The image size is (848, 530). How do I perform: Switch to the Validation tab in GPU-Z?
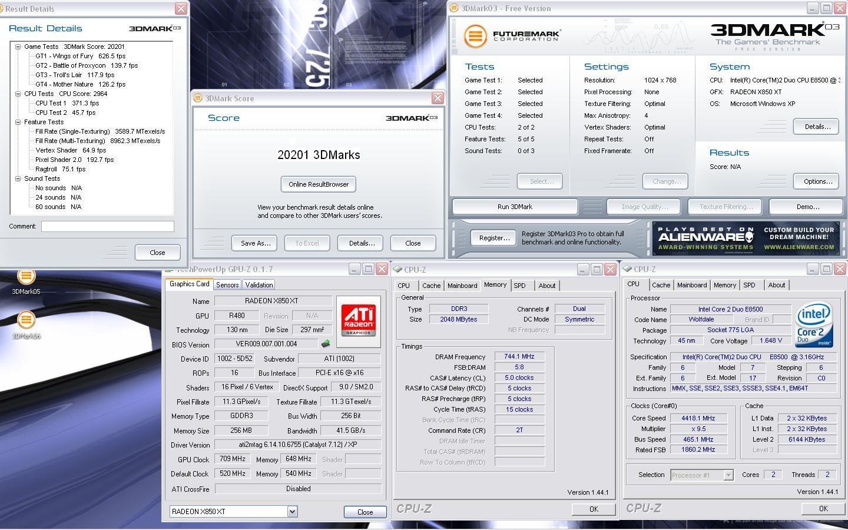[x=259, y=285]
